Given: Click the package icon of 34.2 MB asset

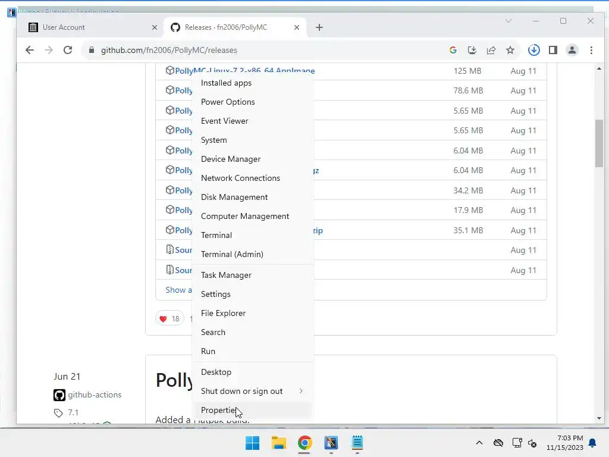Looking at the screenshot, I should [169, 190].
